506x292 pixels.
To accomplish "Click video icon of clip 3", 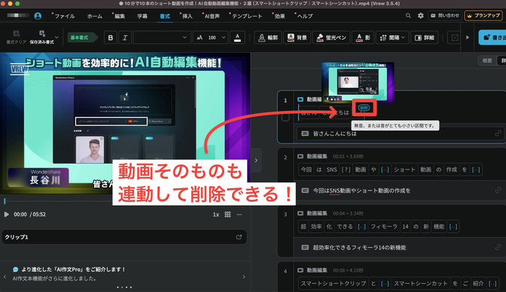I will [x=300, y=213].
